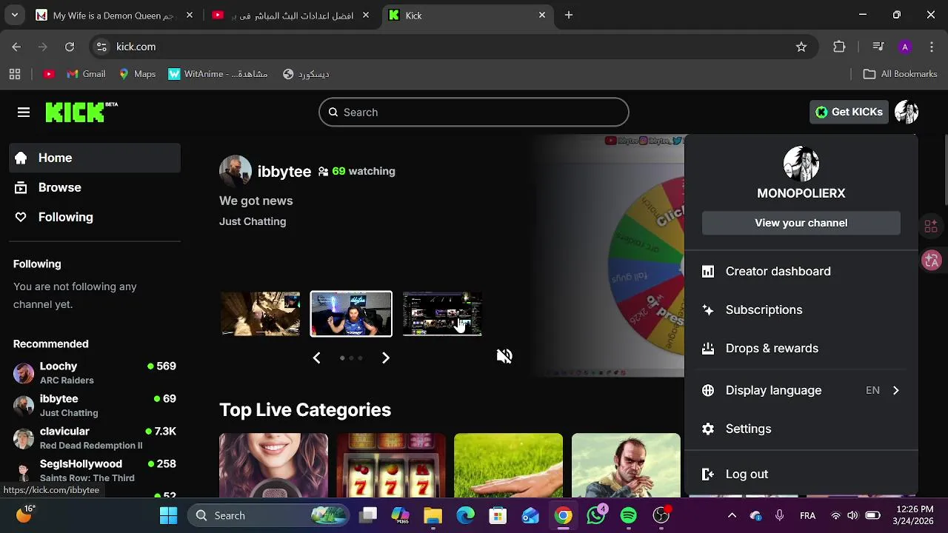Viewport: 948px width, 533px height.
Task: Select the first carousel stream thumbnail
Action: coord(261,314)
